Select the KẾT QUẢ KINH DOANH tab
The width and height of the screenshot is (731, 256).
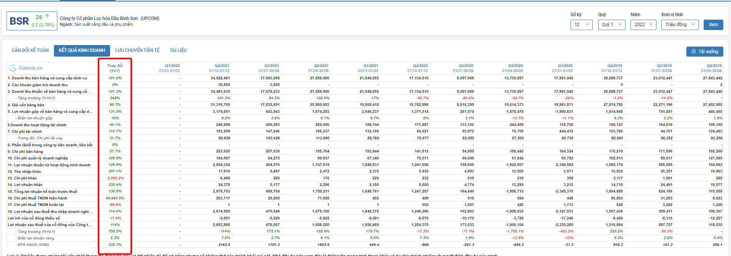coord(82,50)
